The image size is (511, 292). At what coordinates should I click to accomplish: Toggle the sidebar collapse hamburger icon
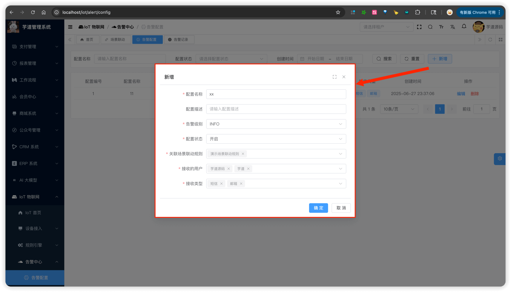click(70, 27)
